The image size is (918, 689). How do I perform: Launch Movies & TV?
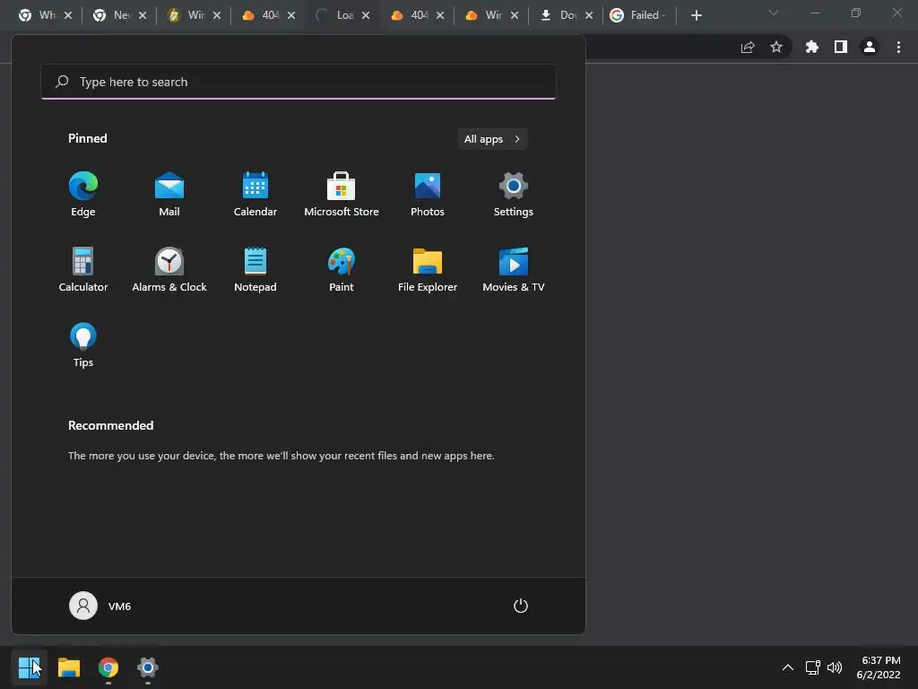click(514, 269)
